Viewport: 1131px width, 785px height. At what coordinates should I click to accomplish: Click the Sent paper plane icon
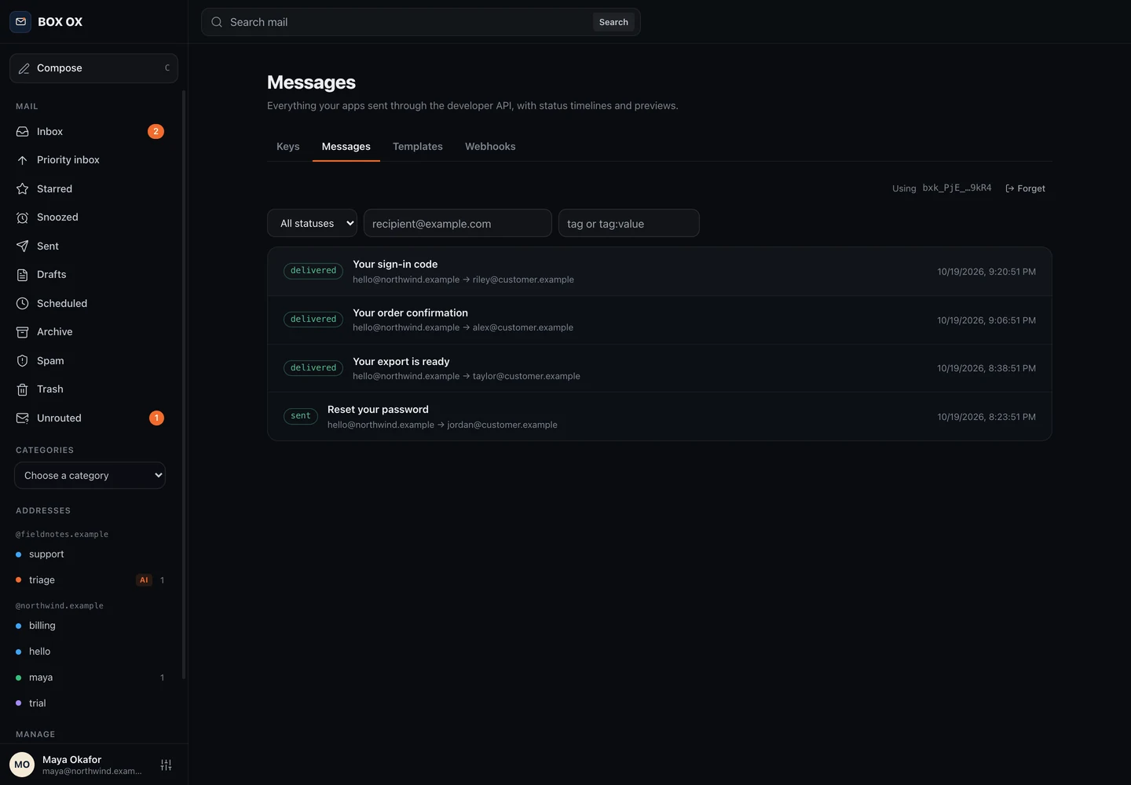pos(23,246)
